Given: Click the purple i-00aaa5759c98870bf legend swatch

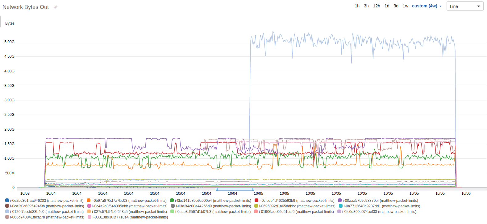Looking at the screenshot, I should point(340,201).
